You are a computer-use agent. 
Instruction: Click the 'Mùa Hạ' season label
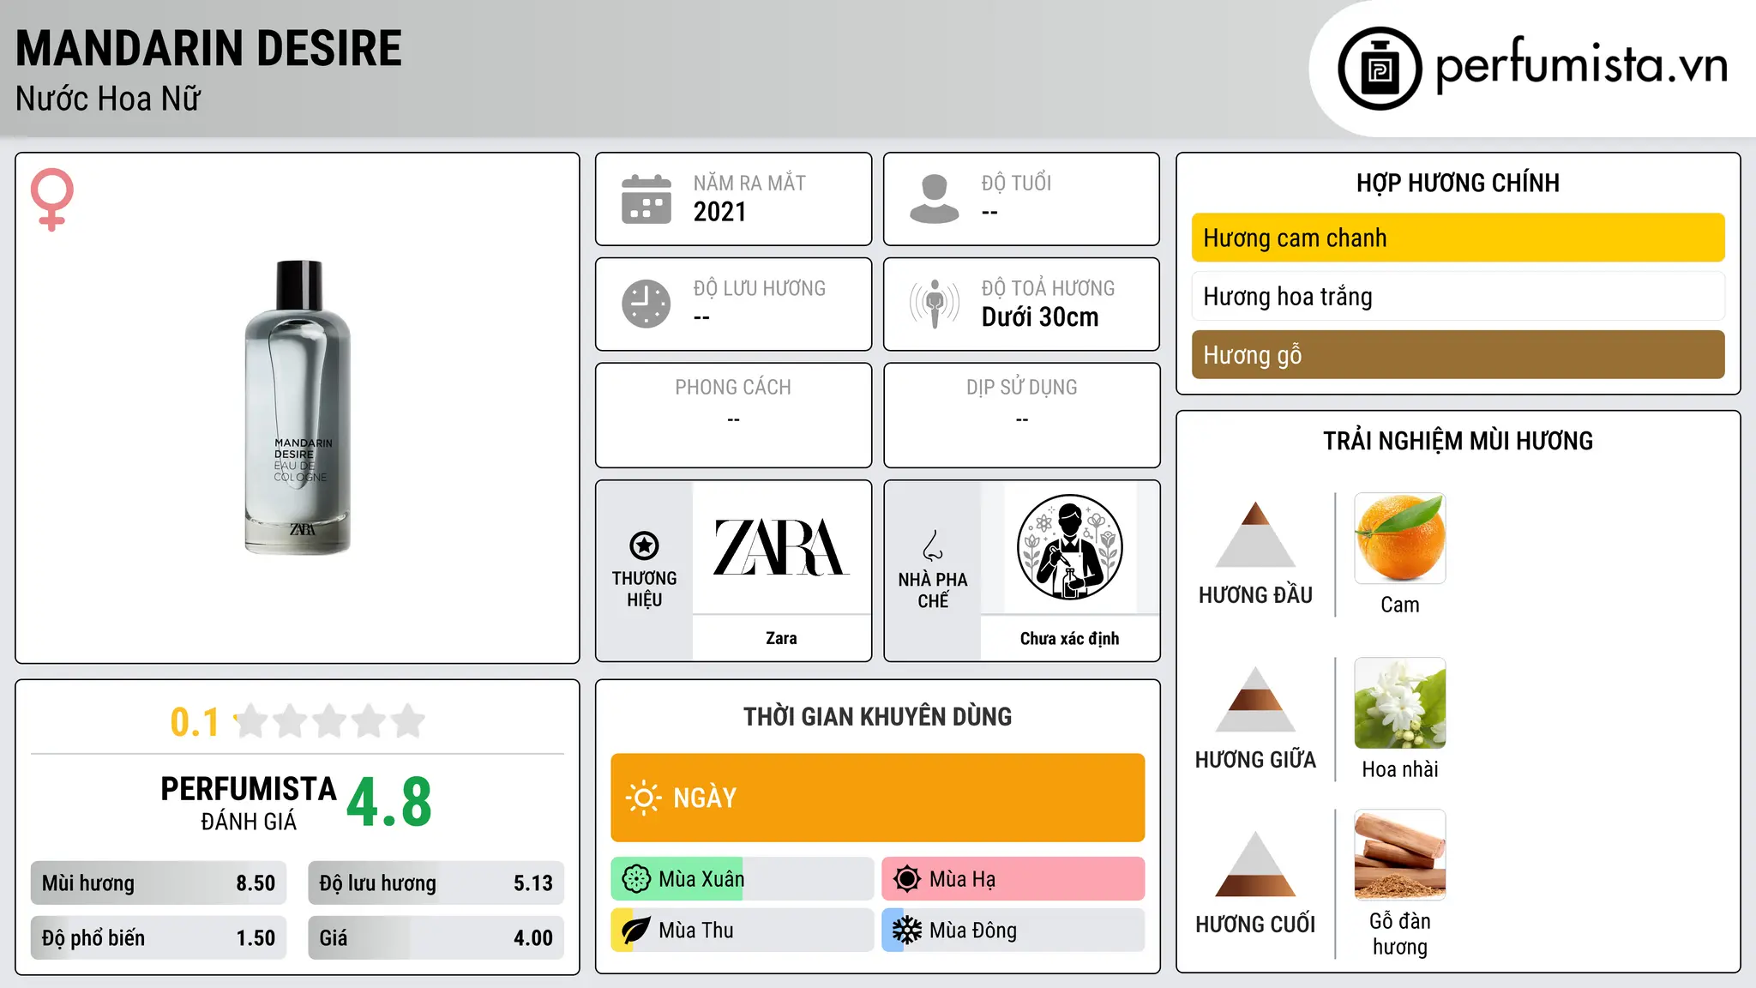tap(963, 879)
